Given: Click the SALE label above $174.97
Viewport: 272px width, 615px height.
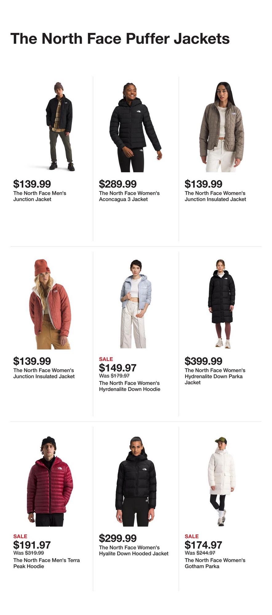Looking at the screenshot, I should (192, 536).
